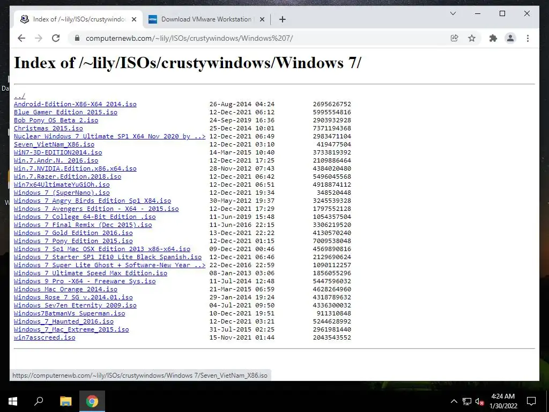Click Windows 7 Avengers Edition link
Viewport: 549px width, 412px height.
[x=97, y=209]
